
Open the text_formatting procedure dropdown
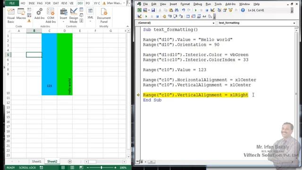(294, 23)
